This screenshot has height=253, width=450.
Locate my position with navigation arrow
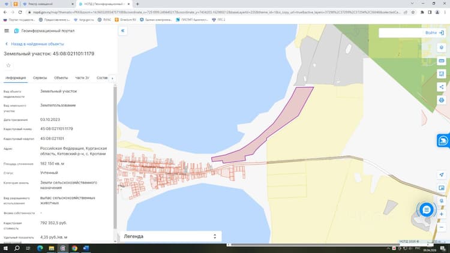click(442, 174)
